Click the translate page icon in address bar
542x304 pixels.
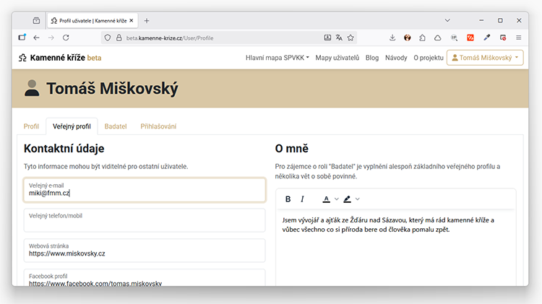[x=339, y=38]
